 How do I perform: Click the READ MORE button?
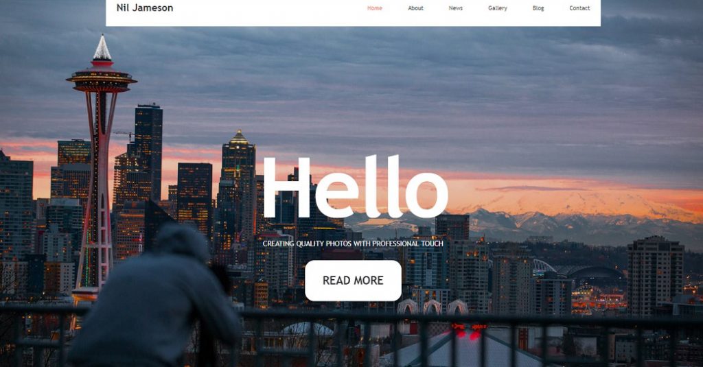click(x=354, y=281)
